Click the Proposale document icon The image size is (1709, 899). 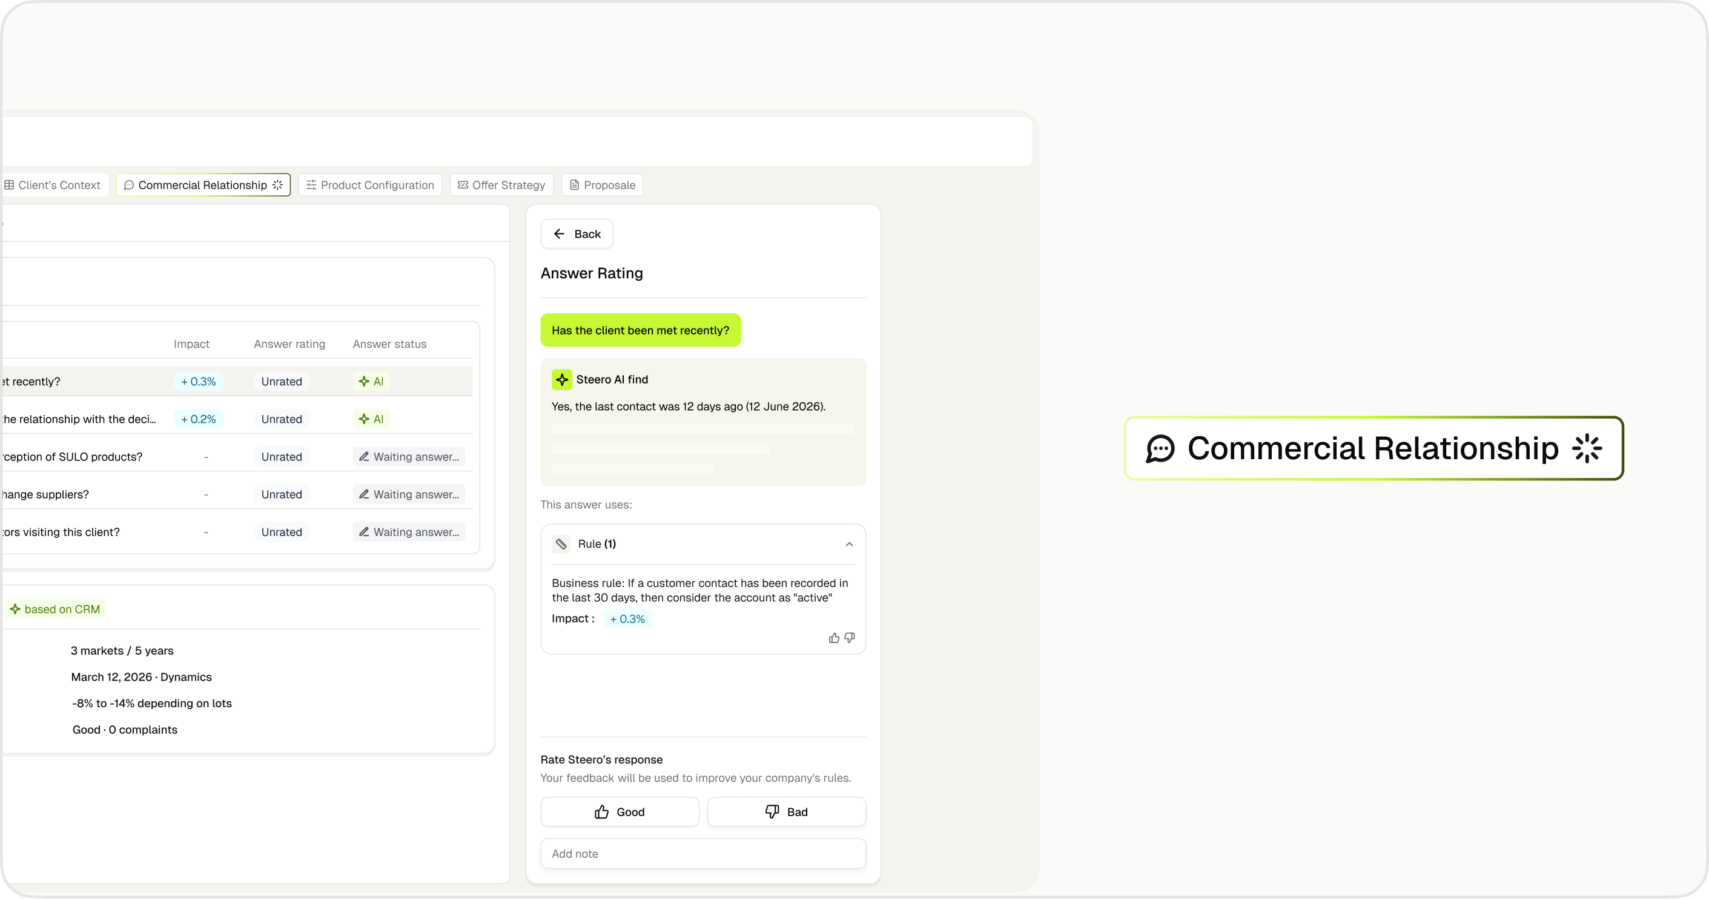click(x=575, y=185)
